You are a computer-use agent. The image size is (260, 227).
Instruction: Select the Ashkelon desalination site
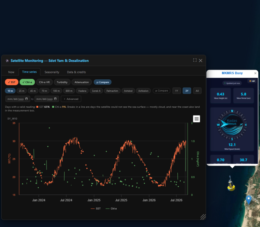[143, 91]
